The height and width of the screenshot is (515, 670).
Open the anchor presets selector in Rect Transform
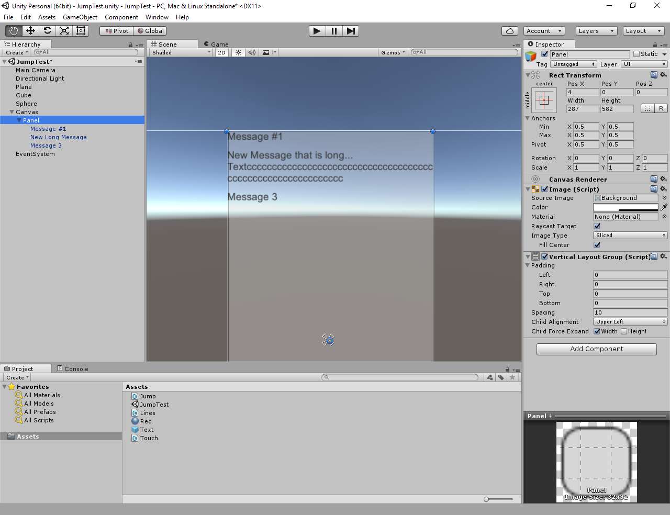click(543, 99)
